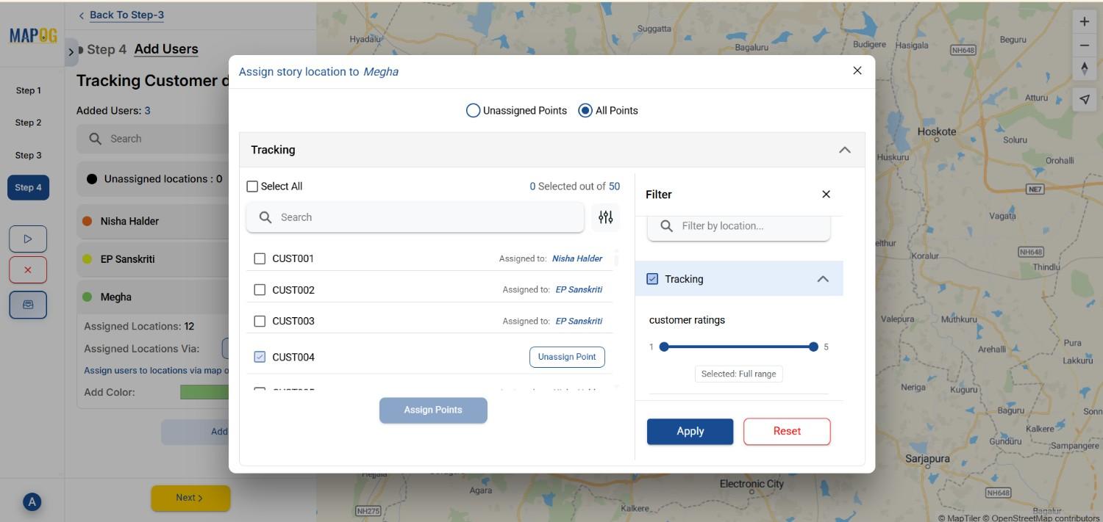Zoom out on the map
This screenshot has height=522, width=1103.
[1084, 46]
